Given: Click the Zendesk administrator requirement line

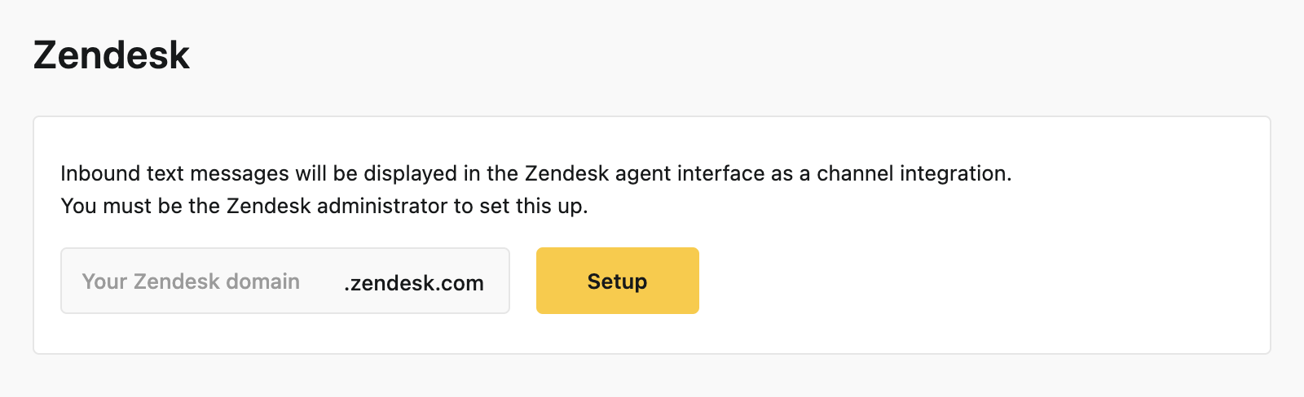Looking at the screenshot, I should (324, 206).
